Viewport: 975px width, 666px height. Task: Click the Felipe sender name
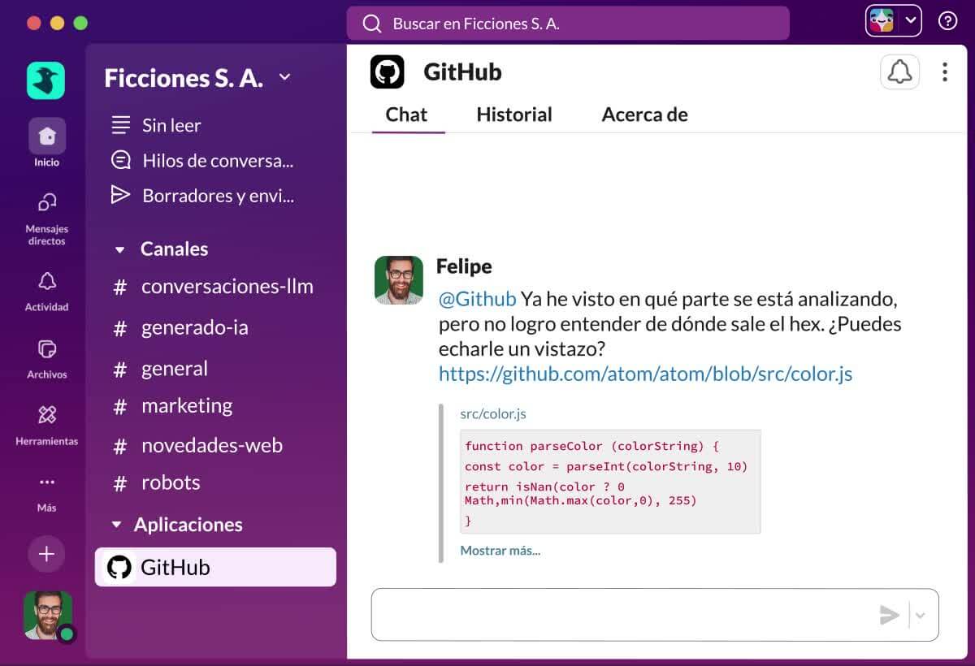pyautogui.click(x=464, y=266)
